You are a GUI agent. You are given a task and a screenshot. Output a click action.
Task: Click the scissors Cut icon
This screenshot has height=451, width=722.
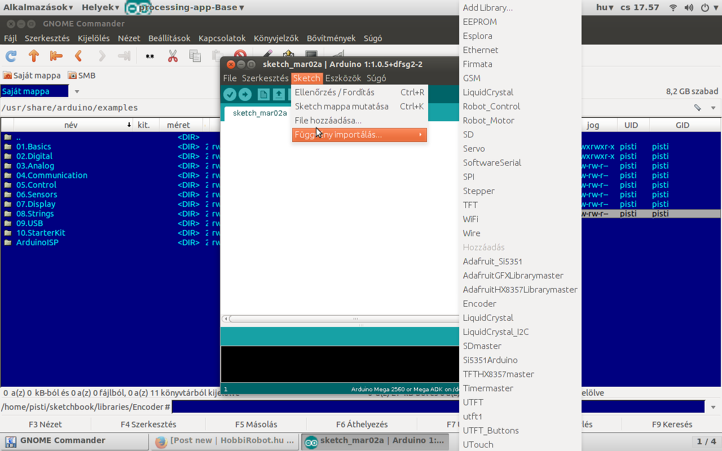[x=173, y=56]
